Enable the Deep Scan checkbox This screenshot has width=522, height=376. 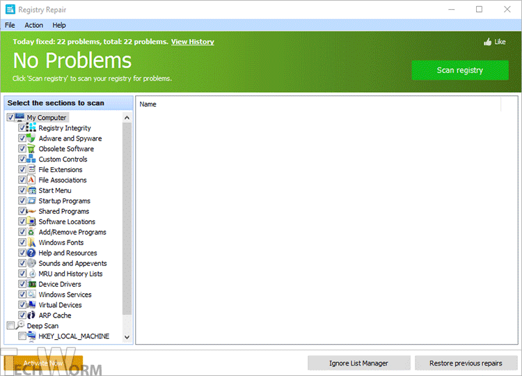[10, 326]
